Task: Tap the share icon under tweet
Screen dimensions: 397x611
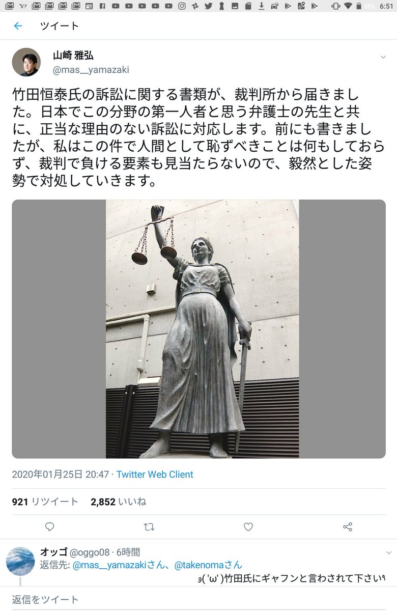Action: [348, 526]
